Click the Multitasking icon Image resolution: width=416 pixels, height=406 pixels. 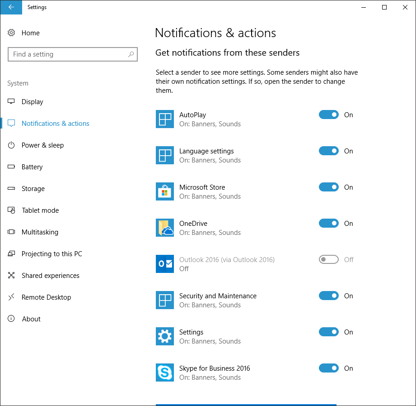tap(11, 232)
